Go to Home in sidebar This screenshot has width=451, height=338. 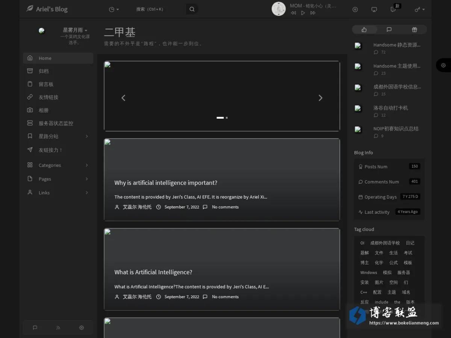coord(58,58)
